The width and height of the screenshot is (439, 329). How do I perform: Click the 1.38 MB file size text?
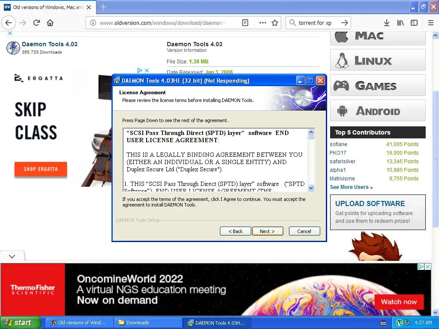pos(199,62)
